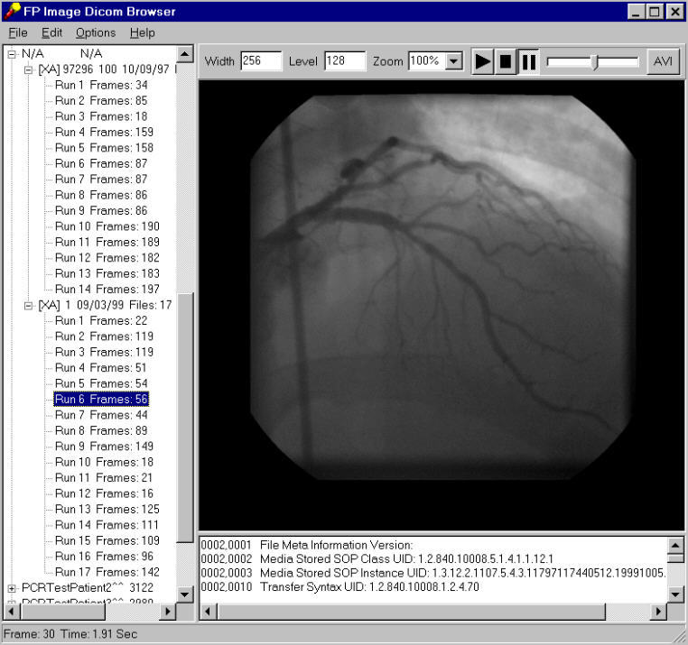Image resolution: width=688 pixels, height=645 pixels.
Task: Pause the cine run with Pause button
Action: point(529,62)
